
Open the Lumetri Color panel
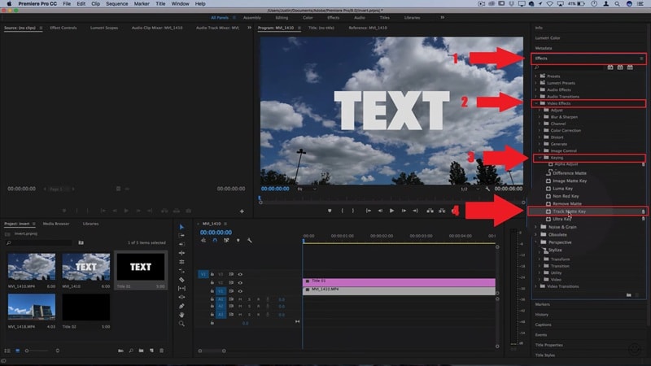pyautogui.click(x=547, y=37)
